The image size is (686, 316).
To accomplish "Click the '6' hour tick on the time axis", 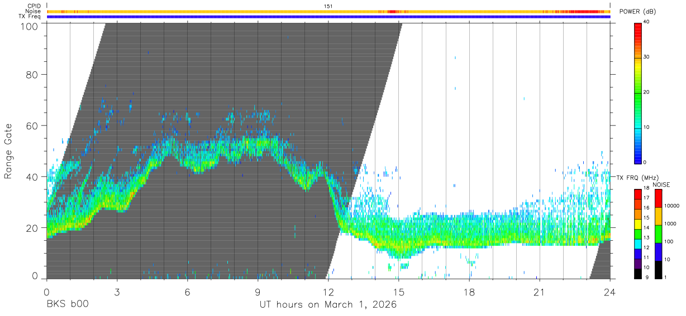I will [188, 292].
